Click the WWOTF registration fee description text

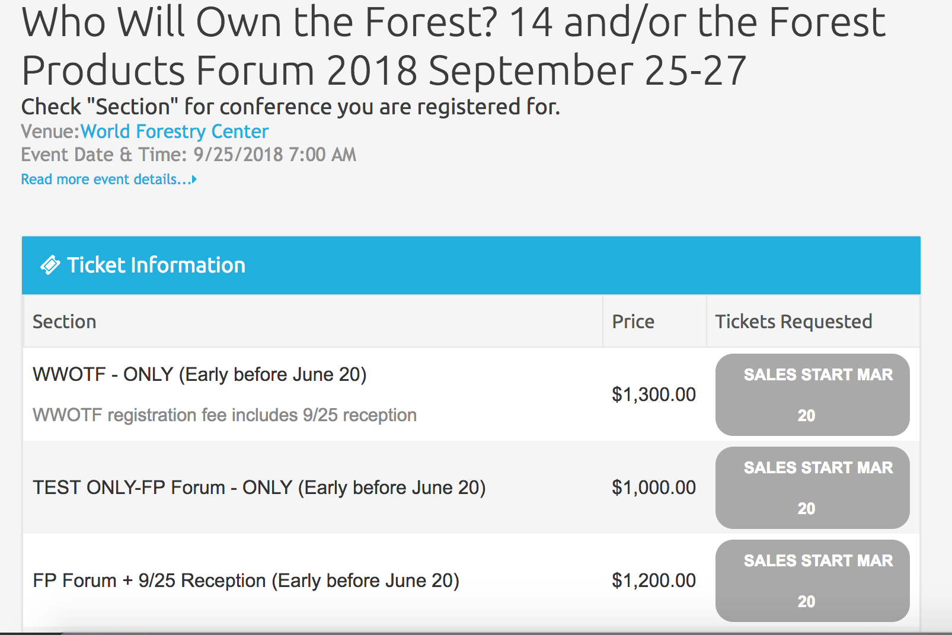click(225, 415)
